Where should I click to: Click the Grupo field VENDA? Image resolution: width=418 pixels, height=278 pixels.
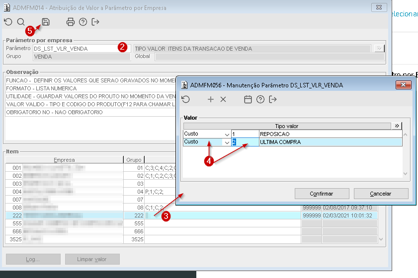pos(82,57)
